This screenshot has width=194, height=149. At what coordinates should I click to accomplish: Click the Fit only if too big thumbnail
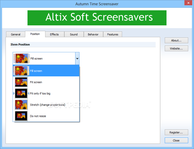click(x=21, y=93)
